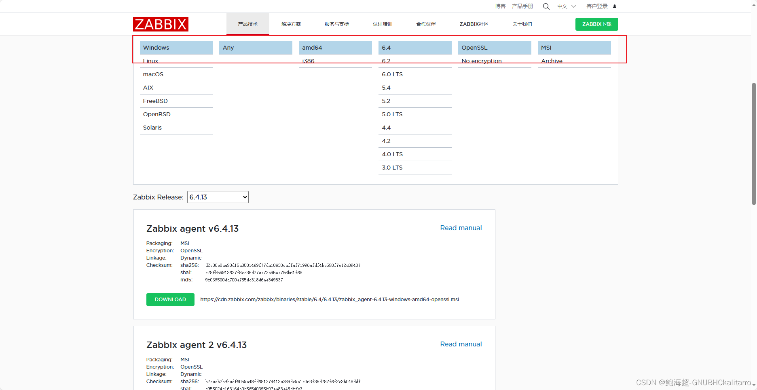Select the FreeBSD option
The image size is (757, 390).
coord(176,101)
